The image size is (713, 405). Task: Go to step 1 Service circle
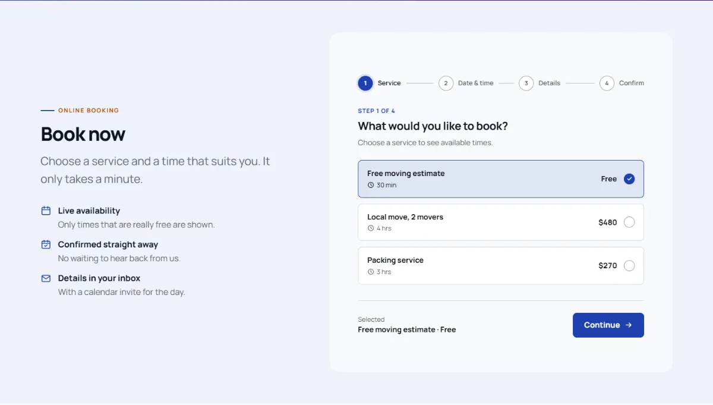point(365,83)
